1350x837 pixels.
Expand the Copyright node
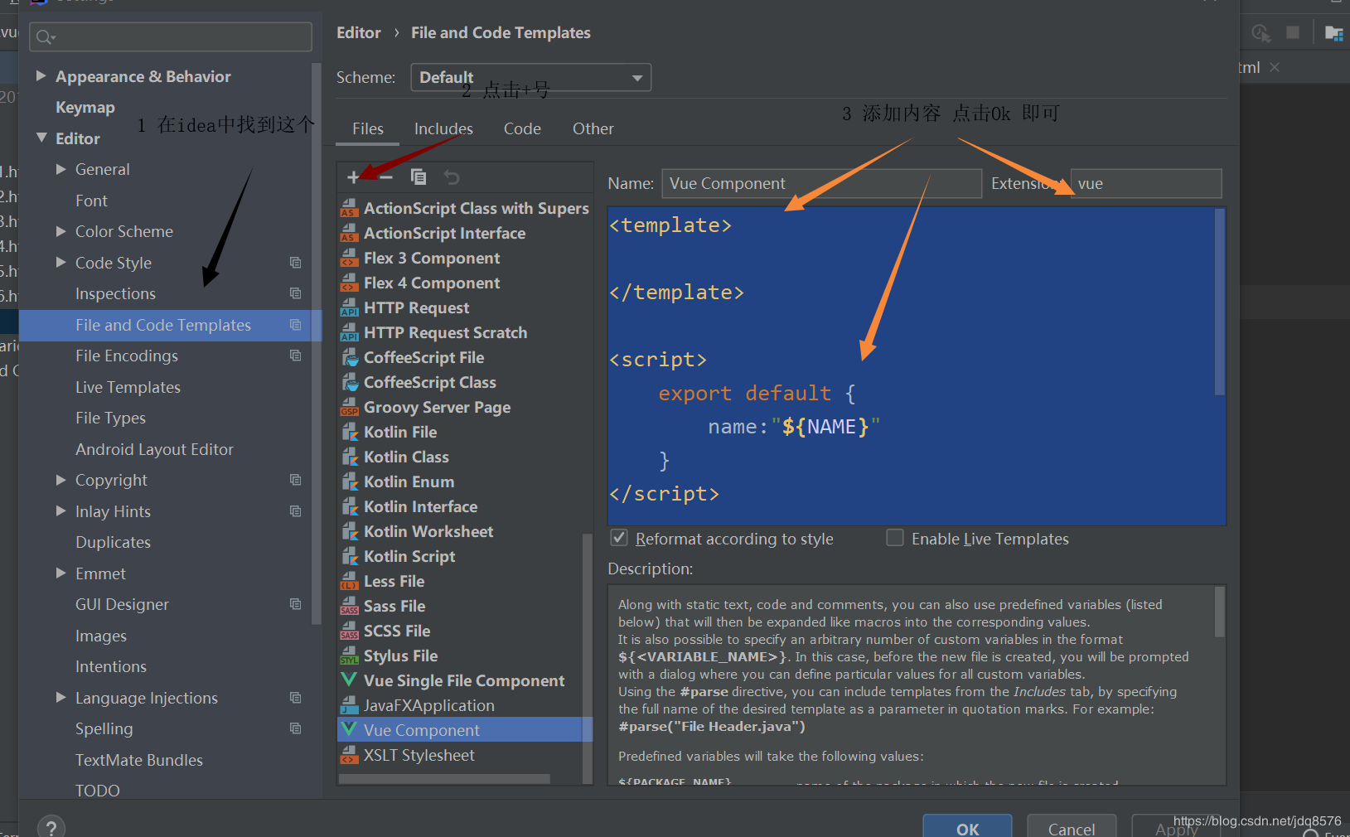[x=60, y=480]
